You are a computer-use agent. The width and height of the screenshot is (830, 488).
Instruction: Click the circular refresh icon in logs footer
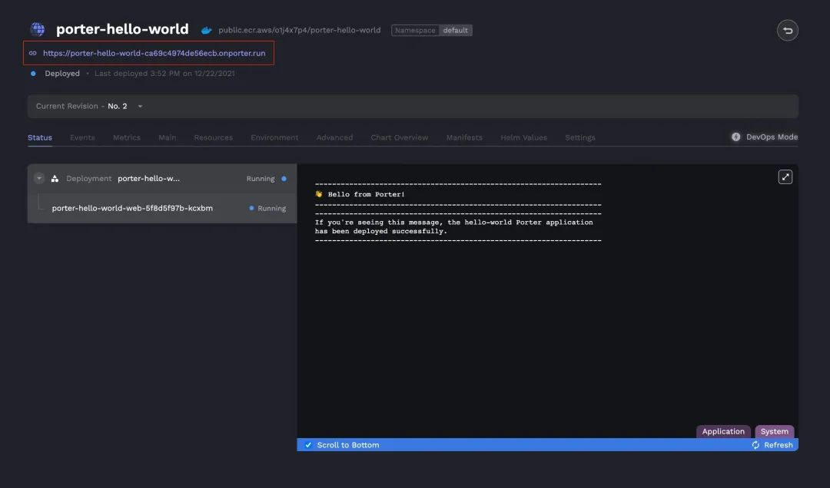point(755,445)
